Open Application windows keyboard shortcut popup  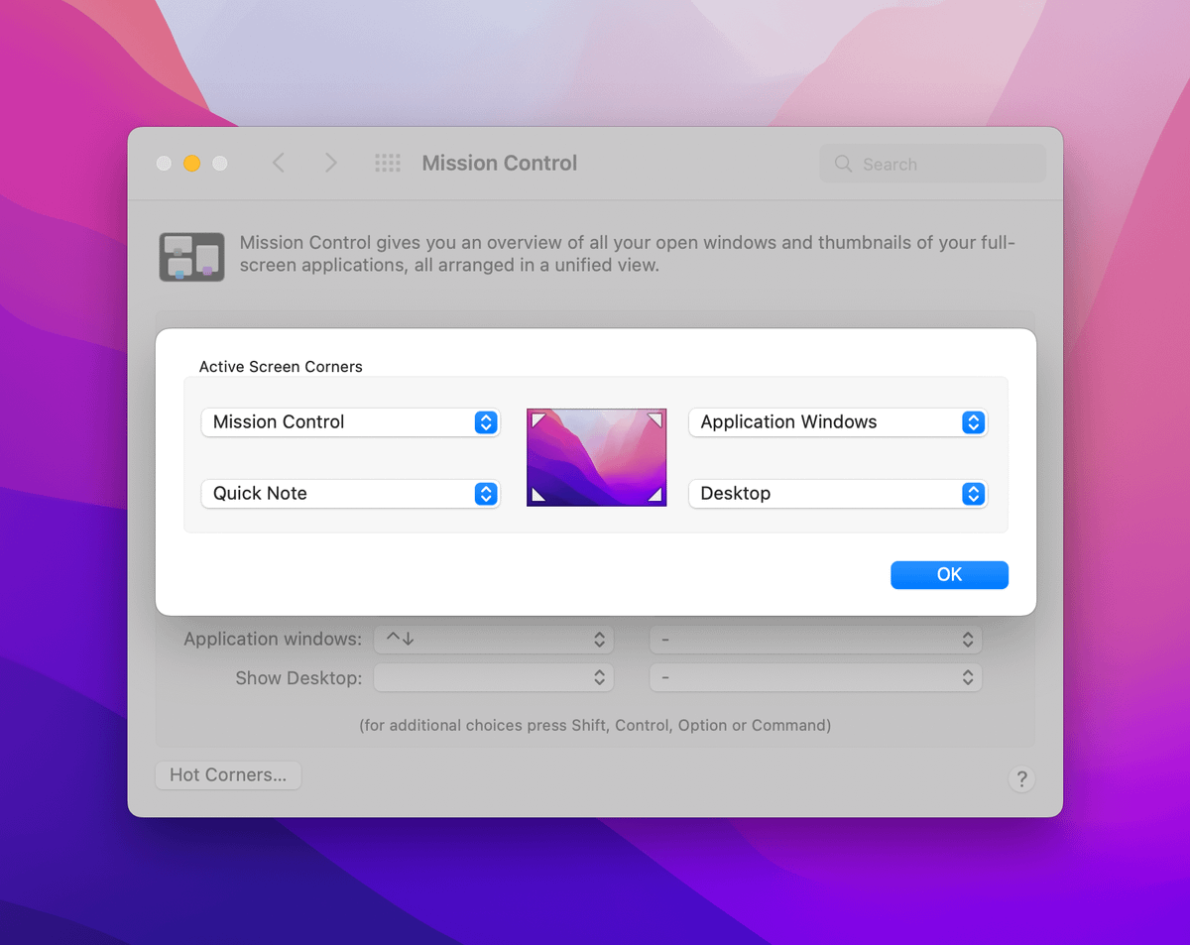(x=494, y=640)
